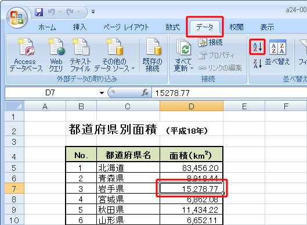
Task: Switch to the 数式 tab
Action: click(172, 27)
